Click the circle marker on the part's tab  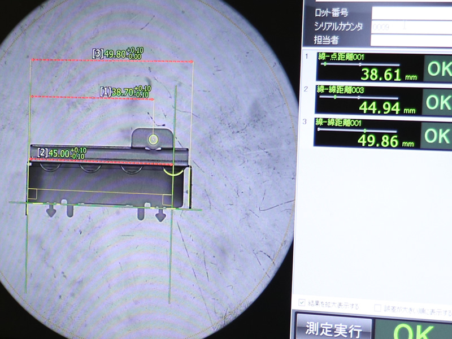tap(153, 140)
